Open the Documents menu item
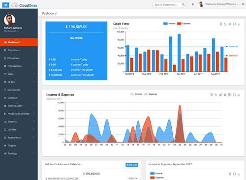 point(19,90)
